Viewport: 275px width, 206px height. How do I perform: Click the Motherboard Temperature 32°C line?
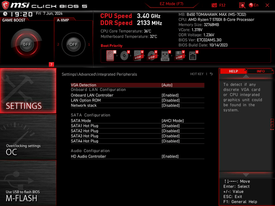coord(129,36)
